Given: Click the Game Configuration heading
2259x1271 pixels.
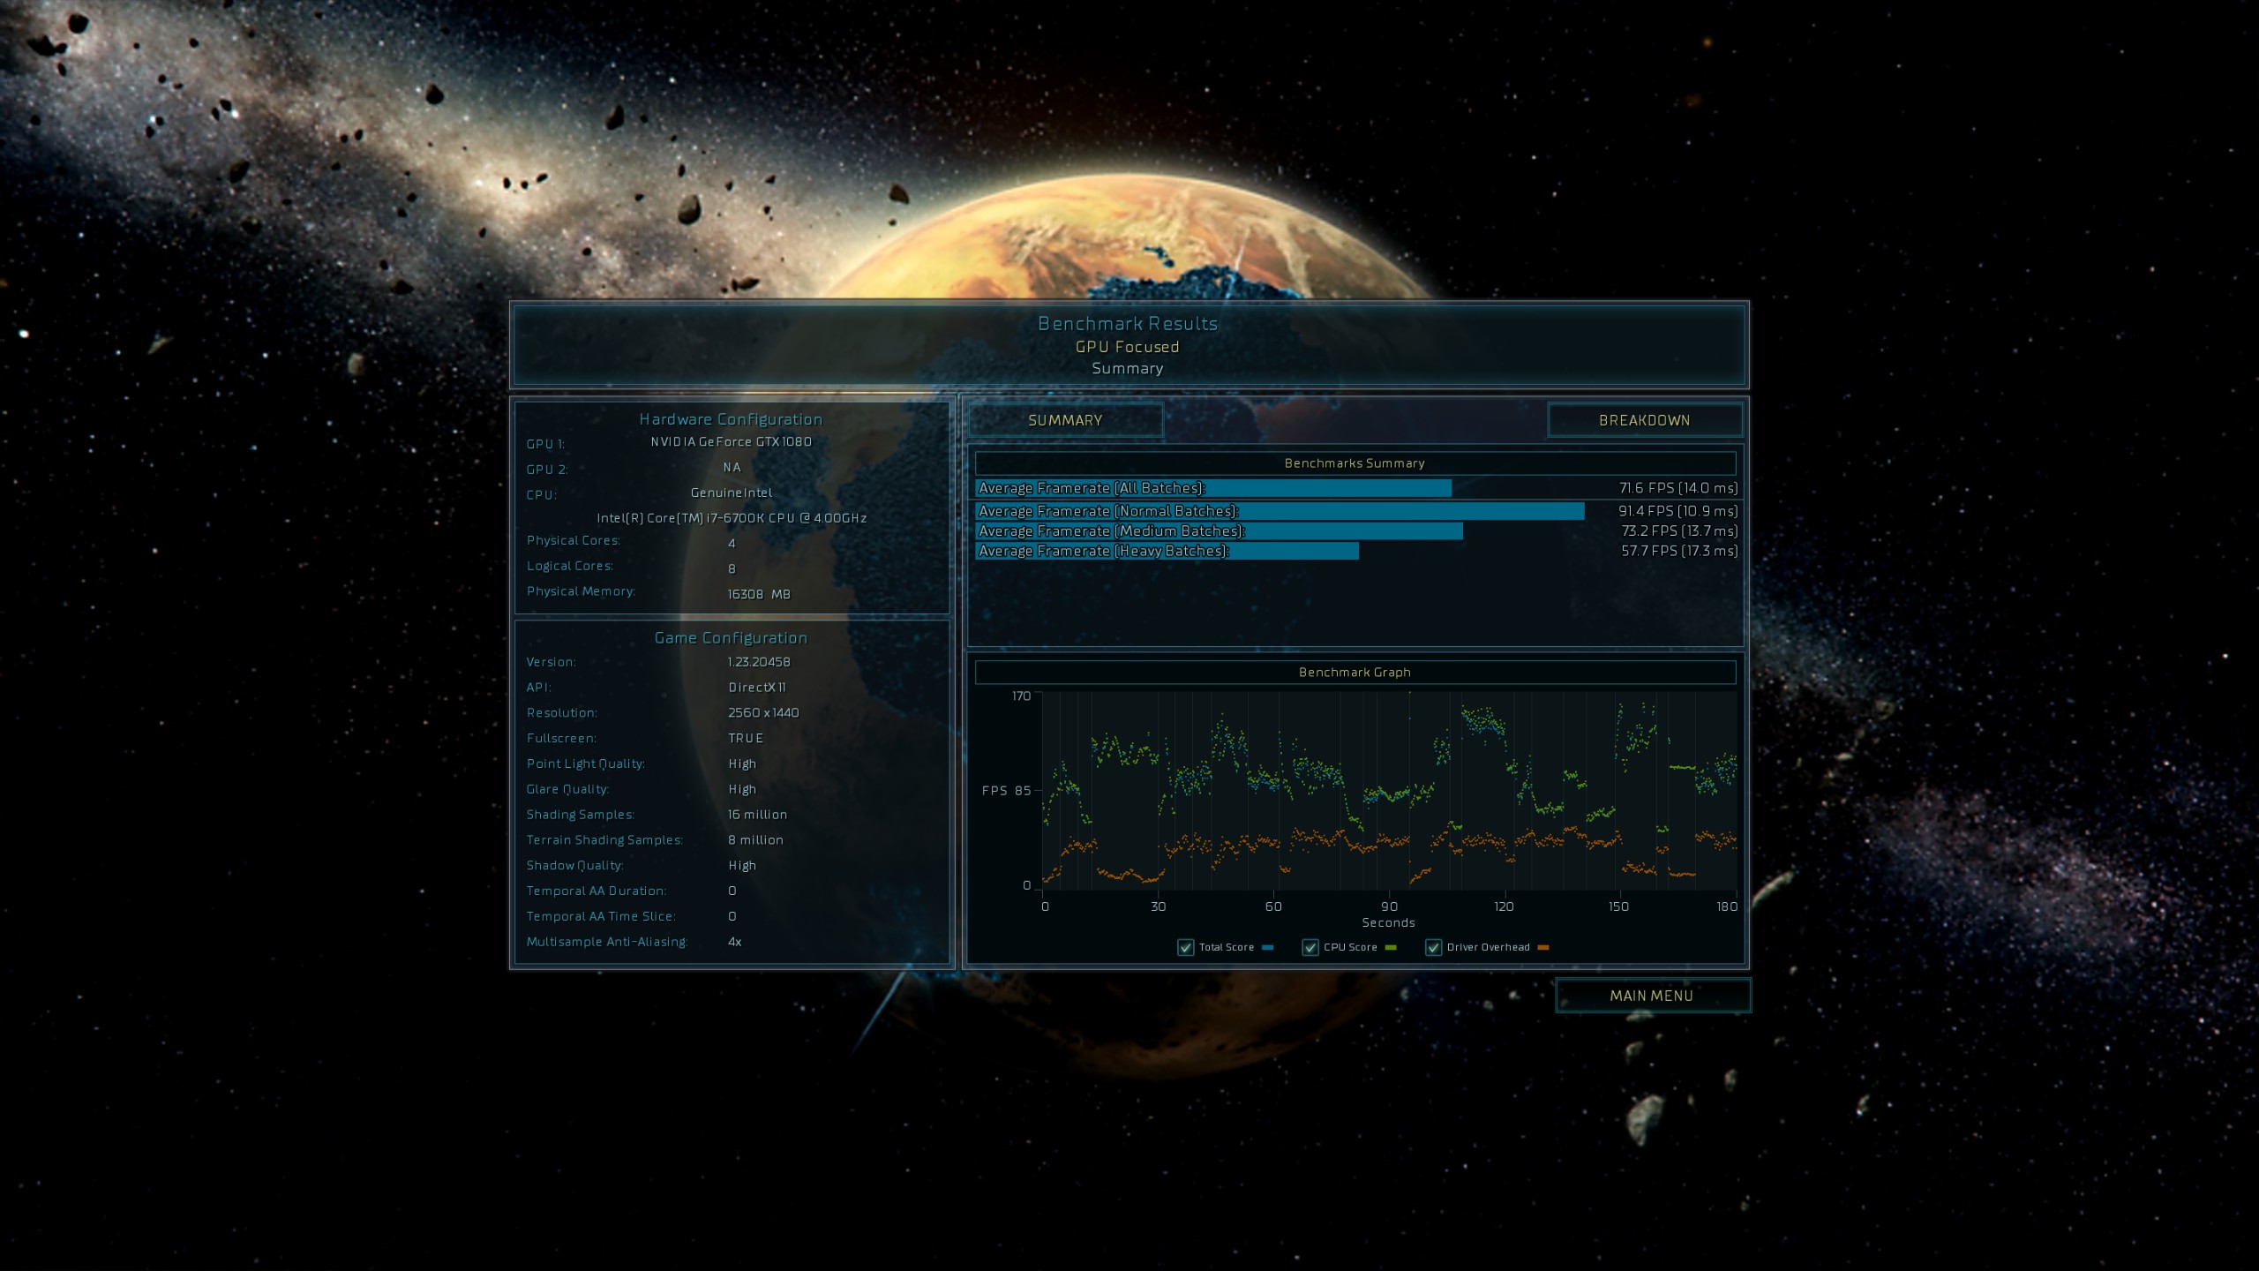Looking at the screenshot, I should tap(731, 637).
